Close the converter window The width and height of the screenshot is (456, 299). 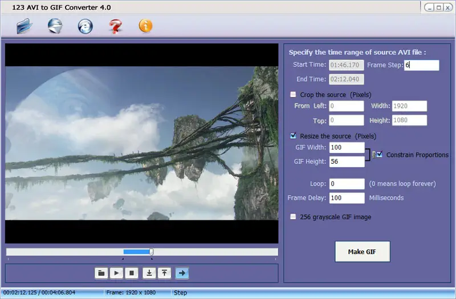(x=447, y=7)
